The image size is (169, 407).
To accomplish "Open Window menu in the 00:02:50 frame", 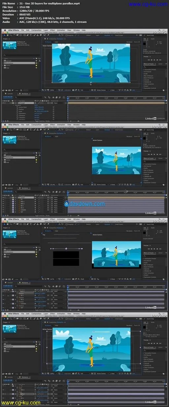I will coord(76,125).
